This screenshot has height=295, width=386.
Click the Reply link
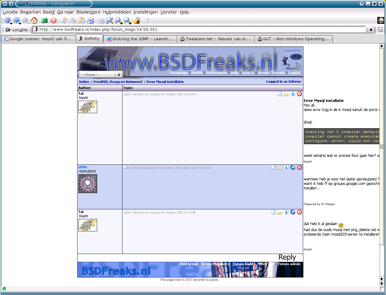287,257
